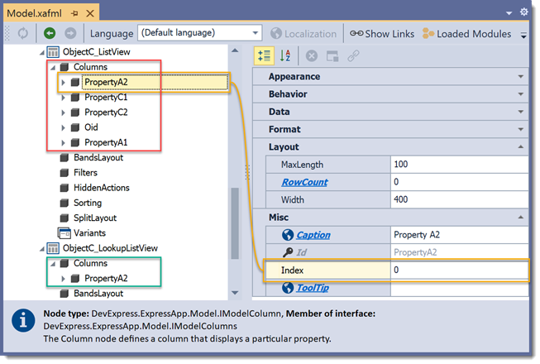Click the RowCount property link
The image size is (540, 364).
304,182
